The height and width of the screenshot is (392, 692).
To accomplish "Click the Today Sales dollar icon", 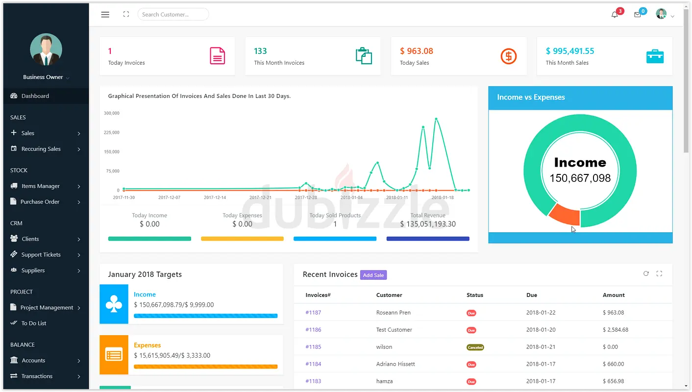I will (509, 56).
